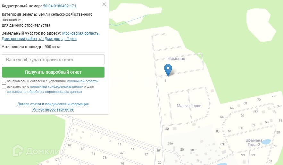Click the Гармония label on the map
283x165 pixels.
click(176, 58)
